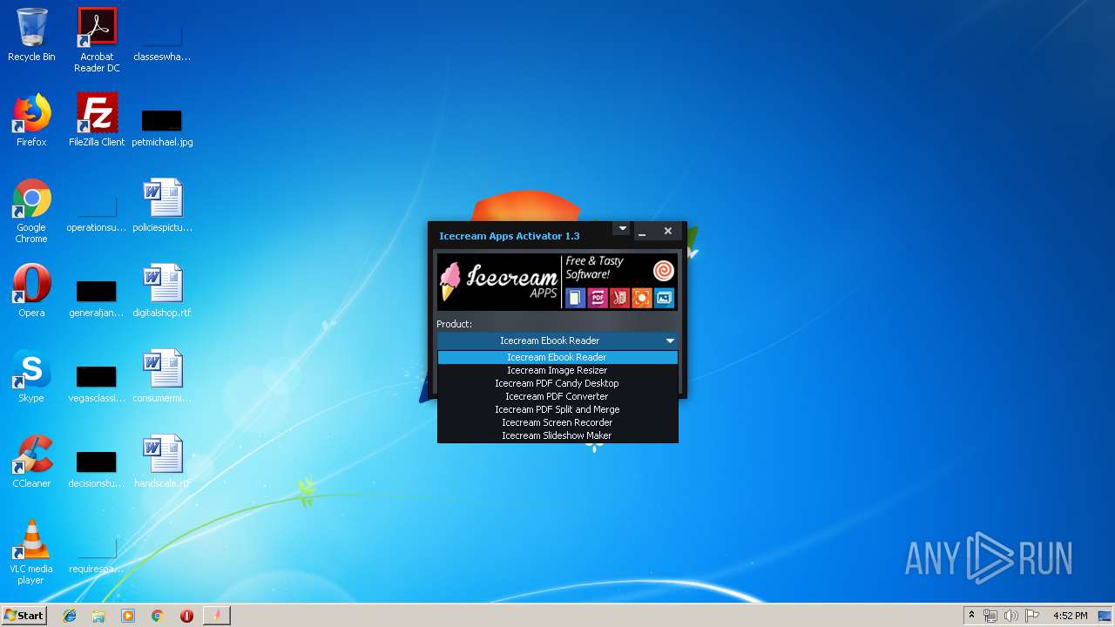This screenshot has height=627, width=1115.
Task: Select the VLC media player shortcut
Action: click(31, 552)
